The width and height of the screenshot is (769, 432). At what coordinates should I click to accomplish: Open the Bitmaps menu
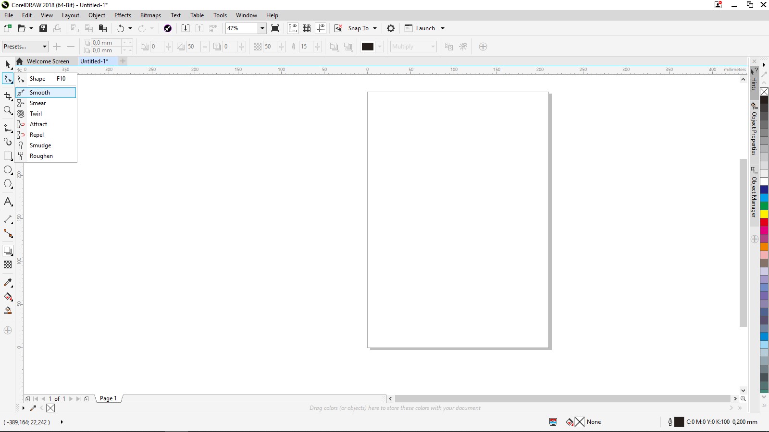pos(150,15)
